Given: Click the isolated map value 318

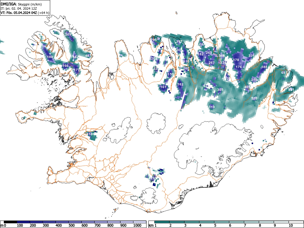Looking at the screenshot, I should tap(89, 134).
